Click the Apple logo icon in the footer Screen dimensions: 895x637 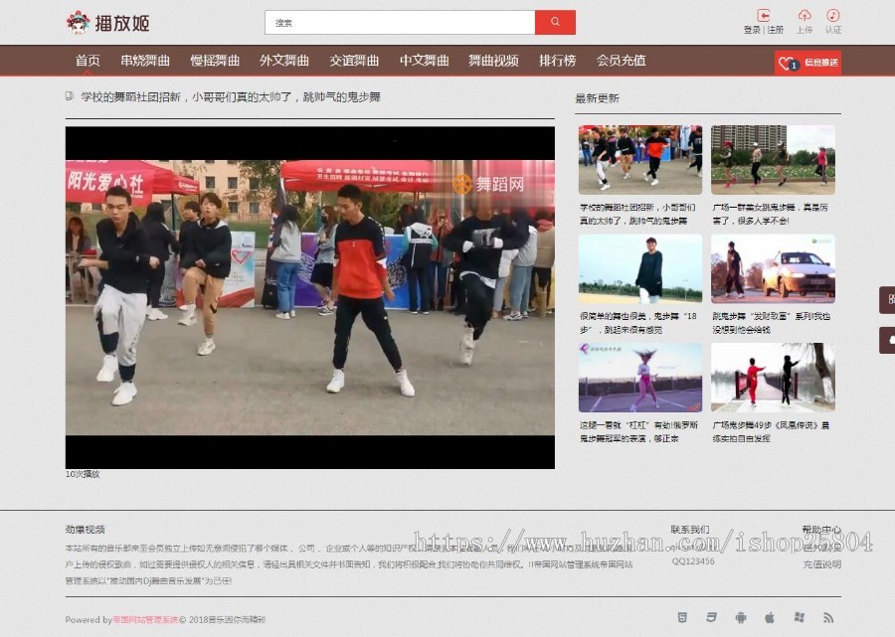[770, 617]
